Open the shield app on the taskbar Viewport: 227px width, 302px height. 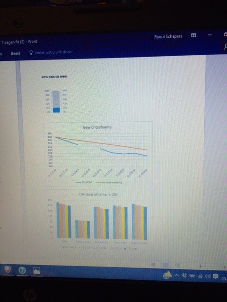pos(8,269)
